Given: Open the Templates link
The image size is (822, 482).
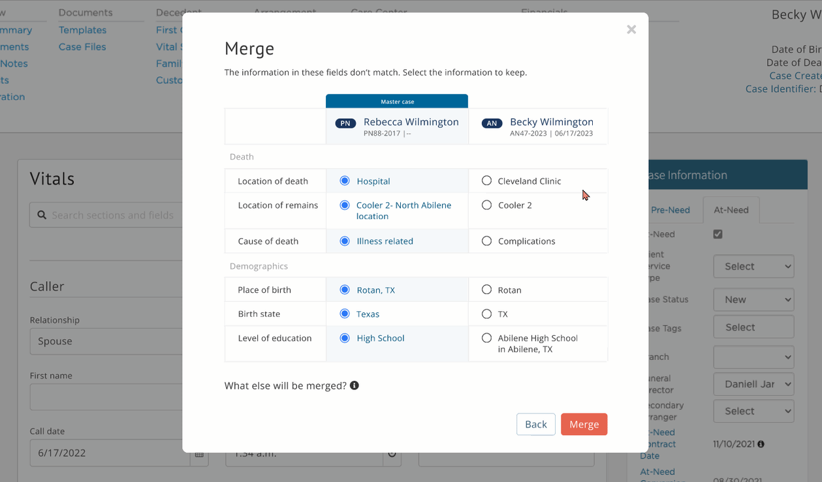Looking at the screenshot, I should coord(82,29).
